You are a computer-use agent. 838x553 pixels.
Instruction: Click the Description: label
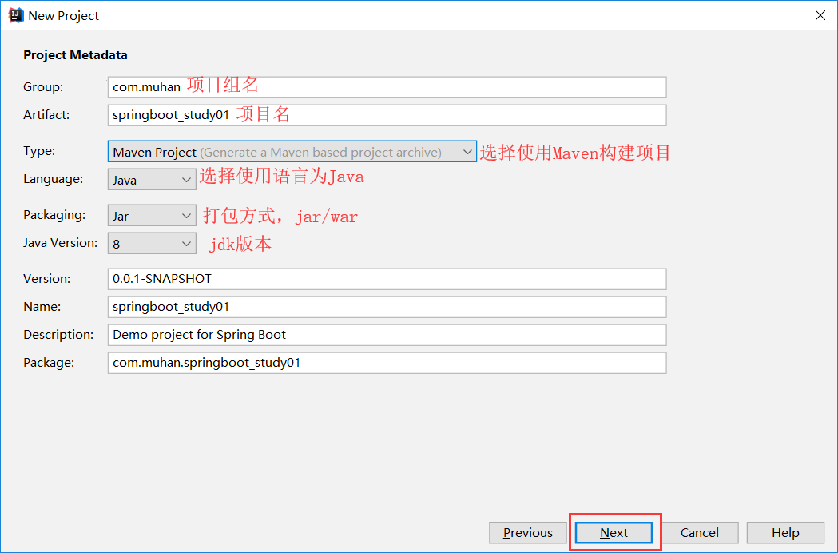coord(58,334)
